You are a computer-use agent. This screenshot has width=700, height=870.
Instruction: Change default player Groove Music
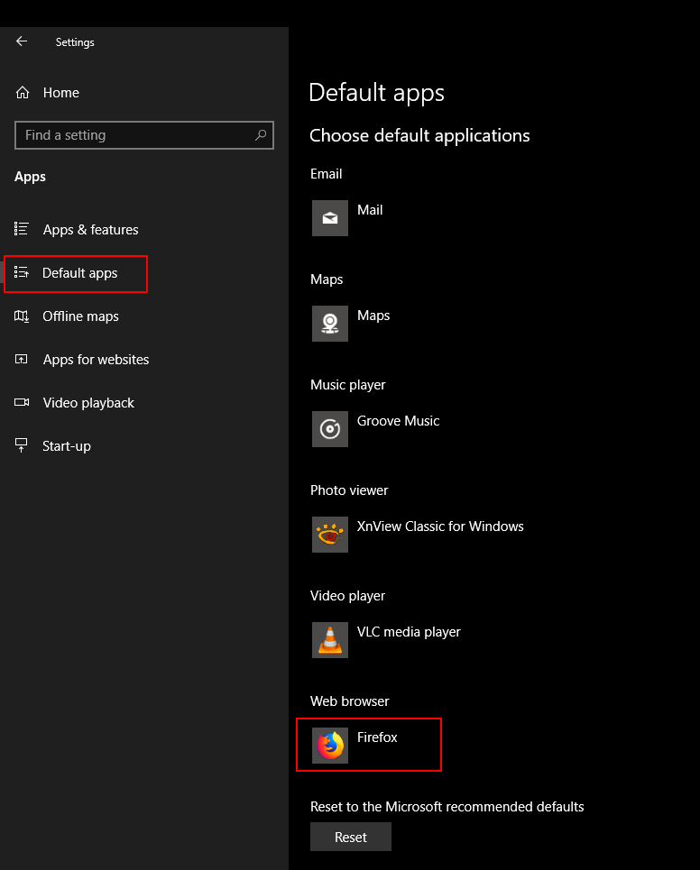pos(398,421)
